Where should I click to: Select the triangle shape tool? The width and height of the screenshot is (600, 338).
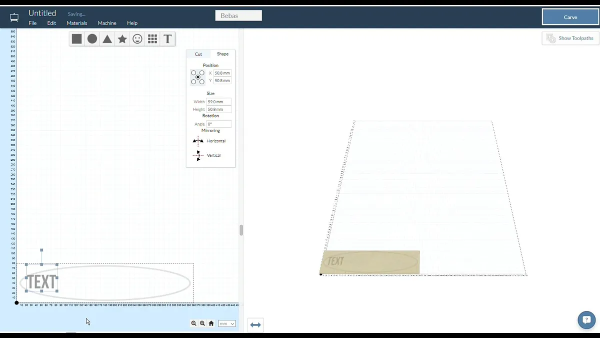(107, 39)
